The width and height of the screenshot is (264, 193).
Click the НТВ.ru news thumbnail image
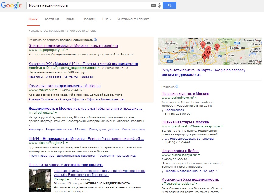point(40,180)
